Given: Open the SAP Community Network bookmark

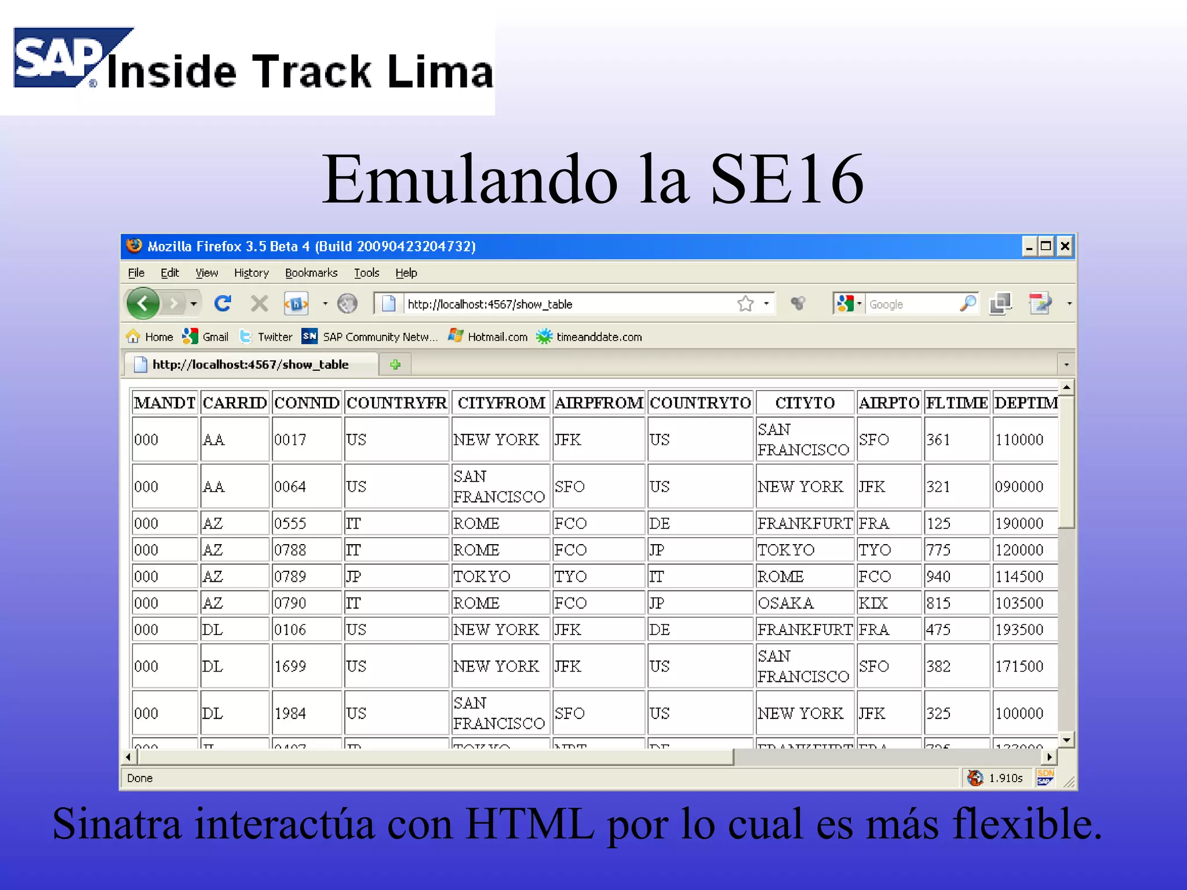Looking at the screenshot, I should point(370,337).
